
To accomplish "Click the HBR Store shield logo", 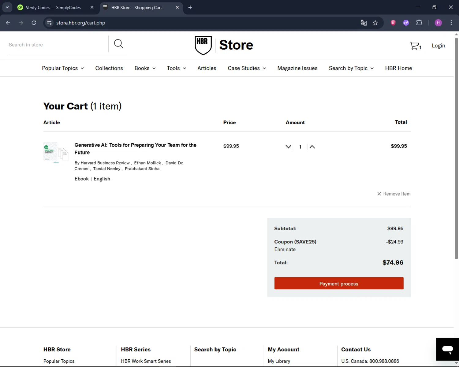I will pyautogui.click(x=203, y=45).
